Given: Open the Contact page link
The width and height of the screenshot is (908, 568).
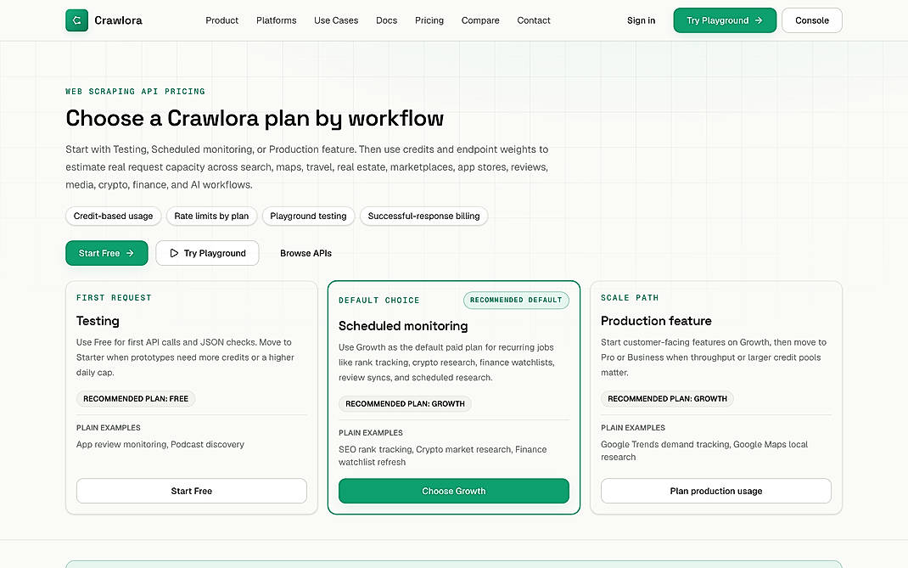Looking at the screenshot, I should (533, 20).
